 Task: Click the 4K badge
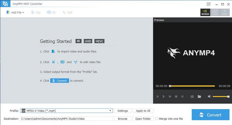click(78, 41)
